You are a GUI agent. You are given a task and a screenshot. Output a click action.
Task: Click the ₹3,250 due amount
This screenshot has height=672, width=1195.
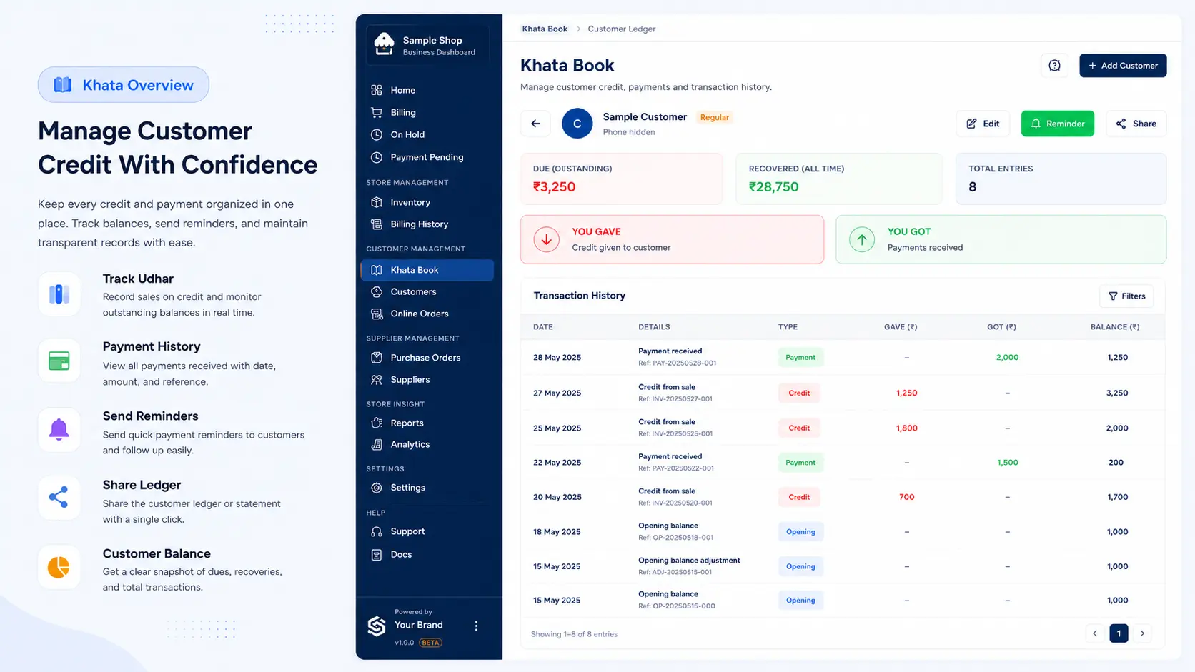pyautogui.click(x=554, y=187)
